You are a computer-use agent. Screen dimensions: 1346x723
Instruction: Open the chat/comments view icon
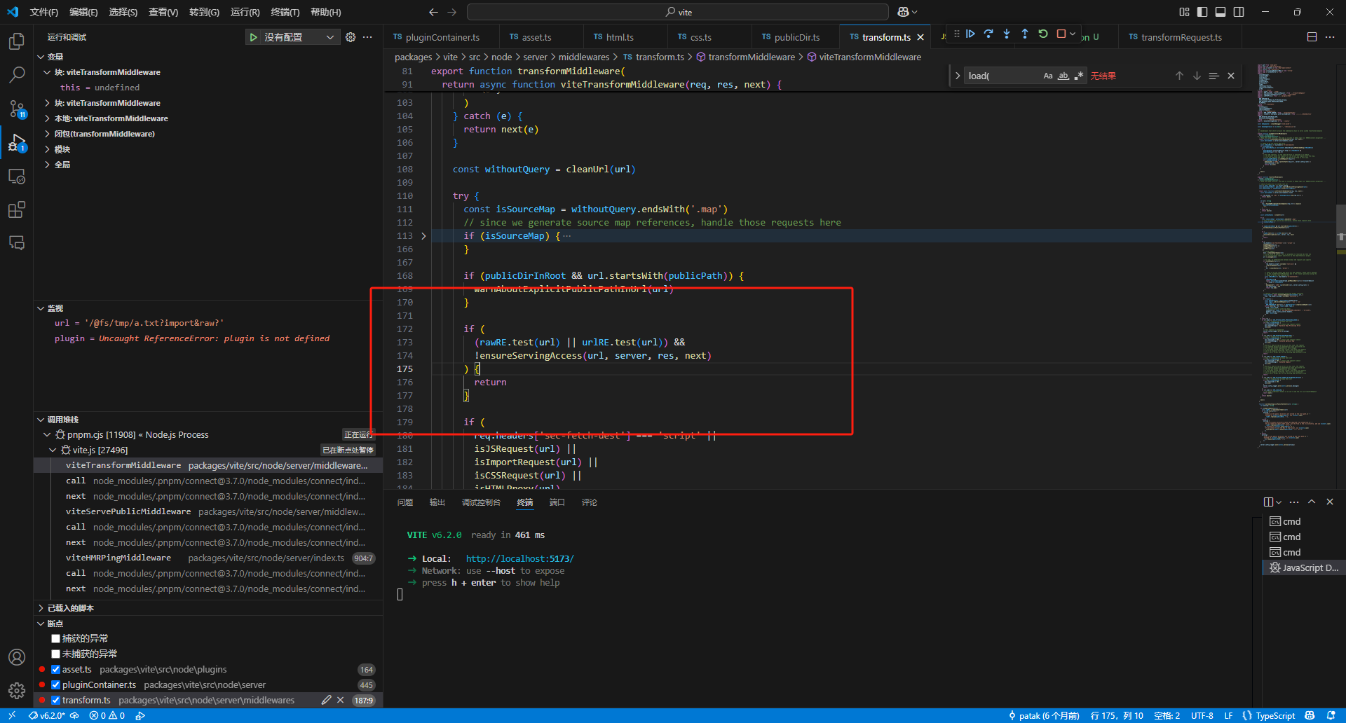pos(17,243)
